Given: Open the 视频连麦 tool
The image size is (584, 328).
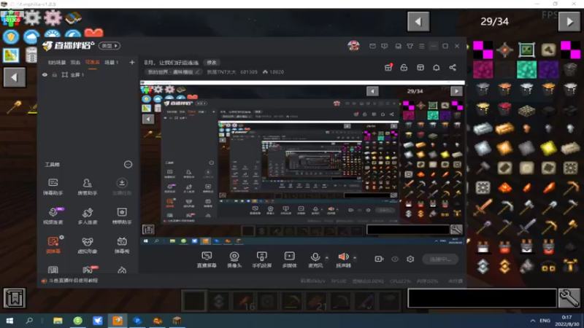Looking at the screenshot, I should [x=53, y=216].
